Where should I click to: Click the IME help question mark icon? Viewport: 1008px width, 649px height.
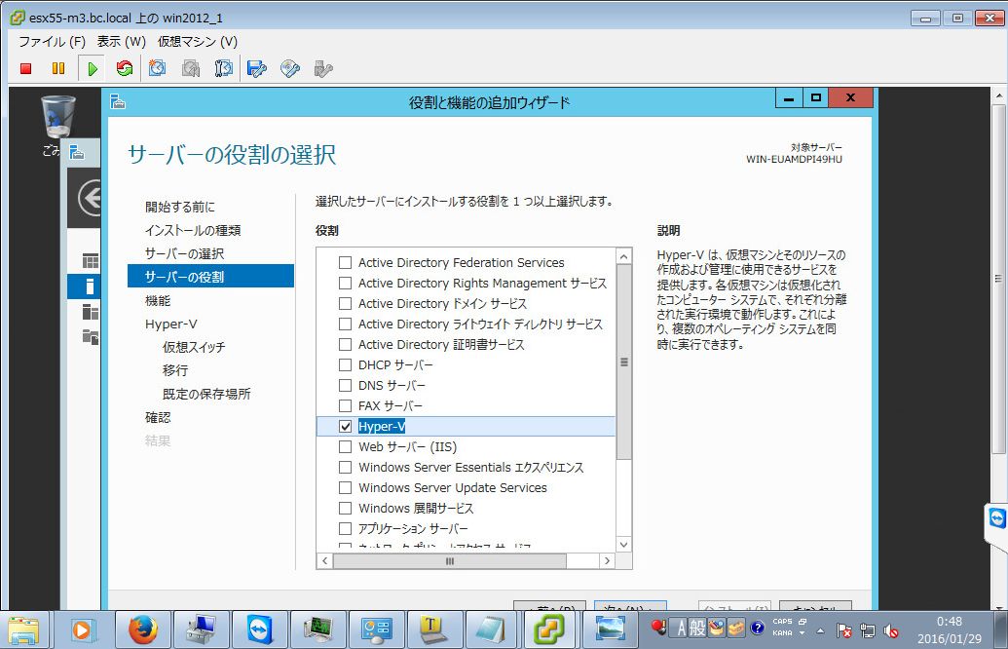(758, 628)
